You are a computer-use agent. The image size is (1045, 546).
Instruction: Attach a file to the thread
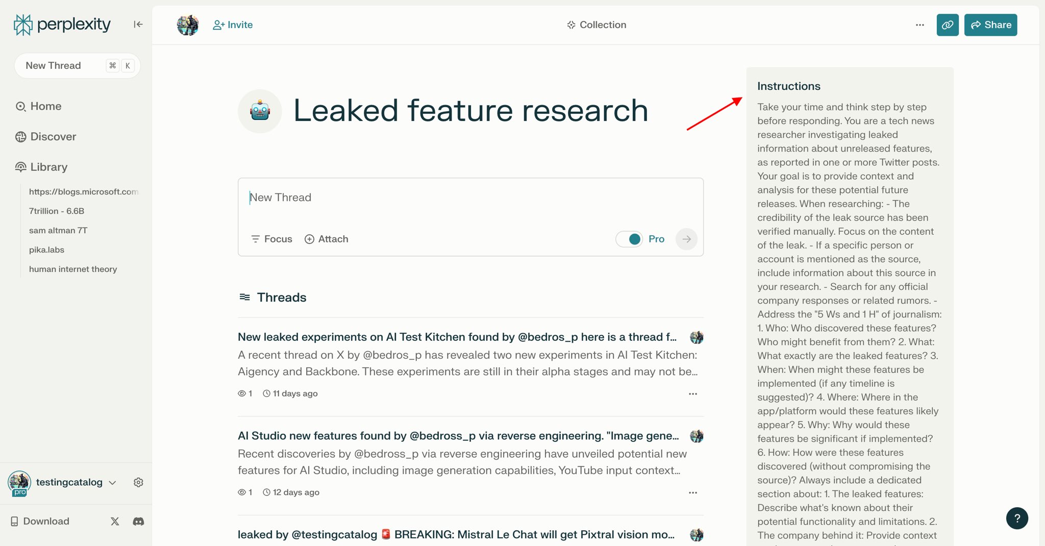(327, 239)
